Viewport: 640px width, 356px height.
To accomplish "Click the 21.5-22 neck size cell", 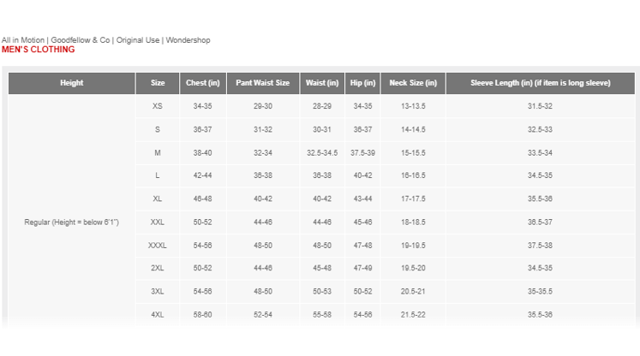I will (x=413, y=315).
